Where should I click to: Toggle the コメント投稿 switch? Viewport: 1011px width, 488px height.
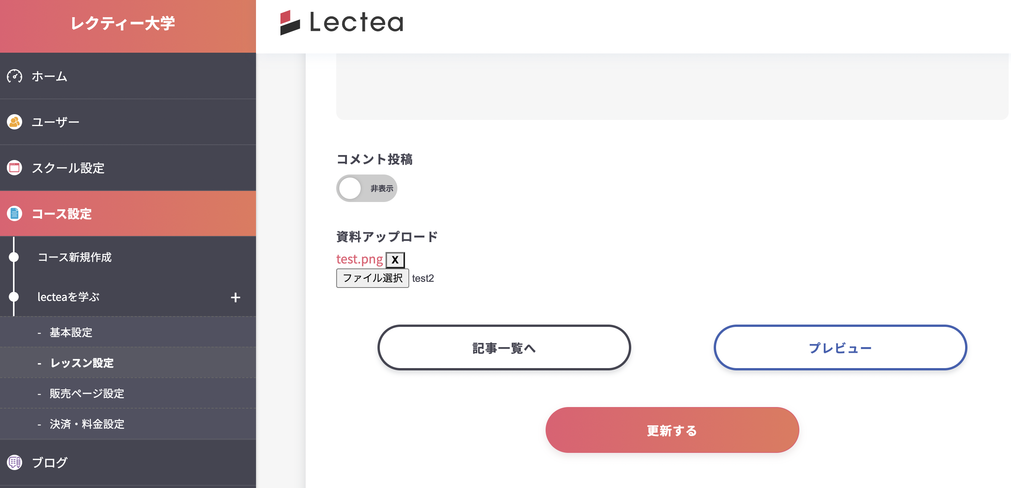pyautogui.click(x=366, y=188)
